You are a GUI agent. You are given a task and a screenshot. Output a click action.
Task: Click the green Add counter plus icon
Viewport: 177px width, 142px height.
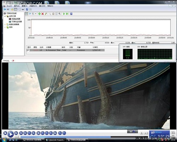tap(39, 14)
